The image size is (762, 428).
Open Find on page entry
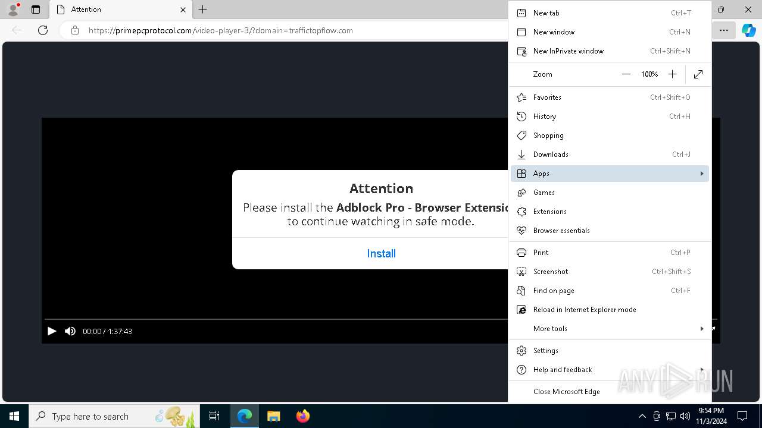click(x=610, y=291)
